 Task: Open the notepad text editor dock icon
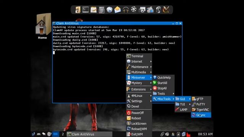tap(93, 10)
